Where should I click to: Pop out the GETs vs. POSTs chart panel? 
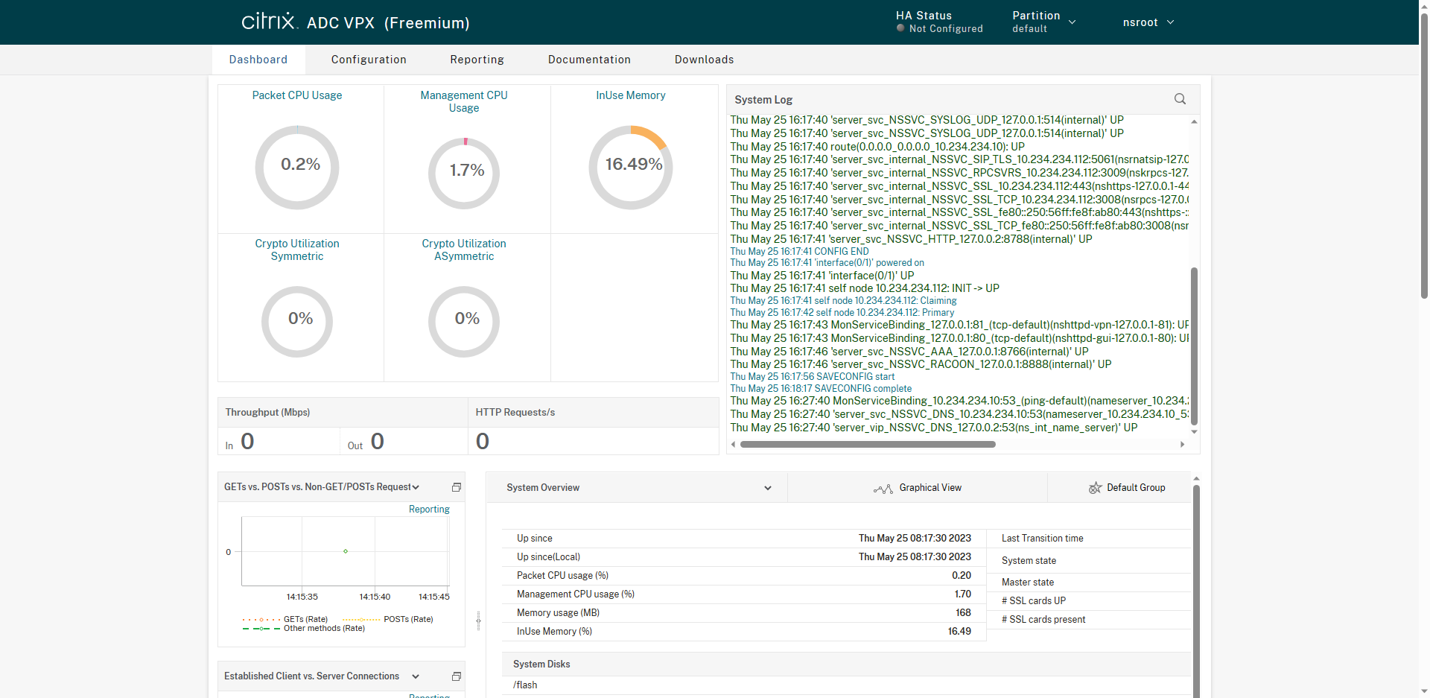pos(457,487)
